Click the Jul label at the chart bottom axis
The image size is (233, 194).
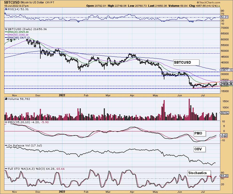click(203, 192)
